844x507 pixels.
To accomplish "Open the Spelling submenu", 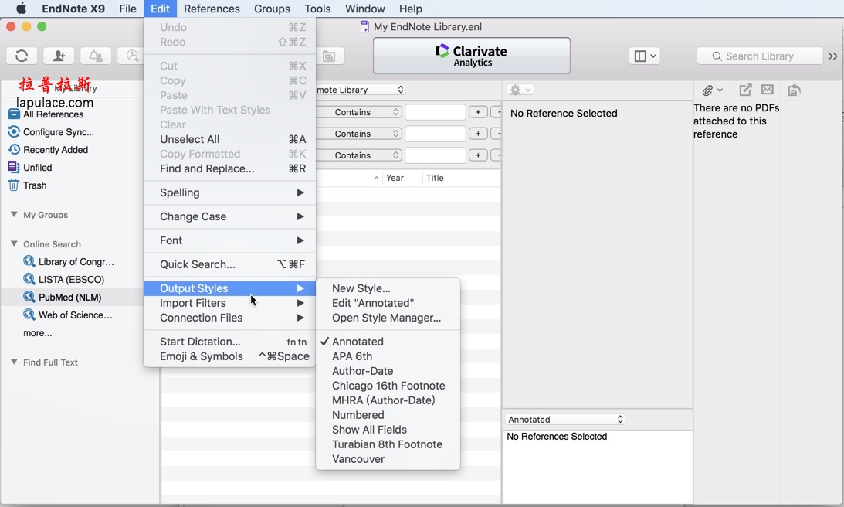I will click(x=230, y=192).
